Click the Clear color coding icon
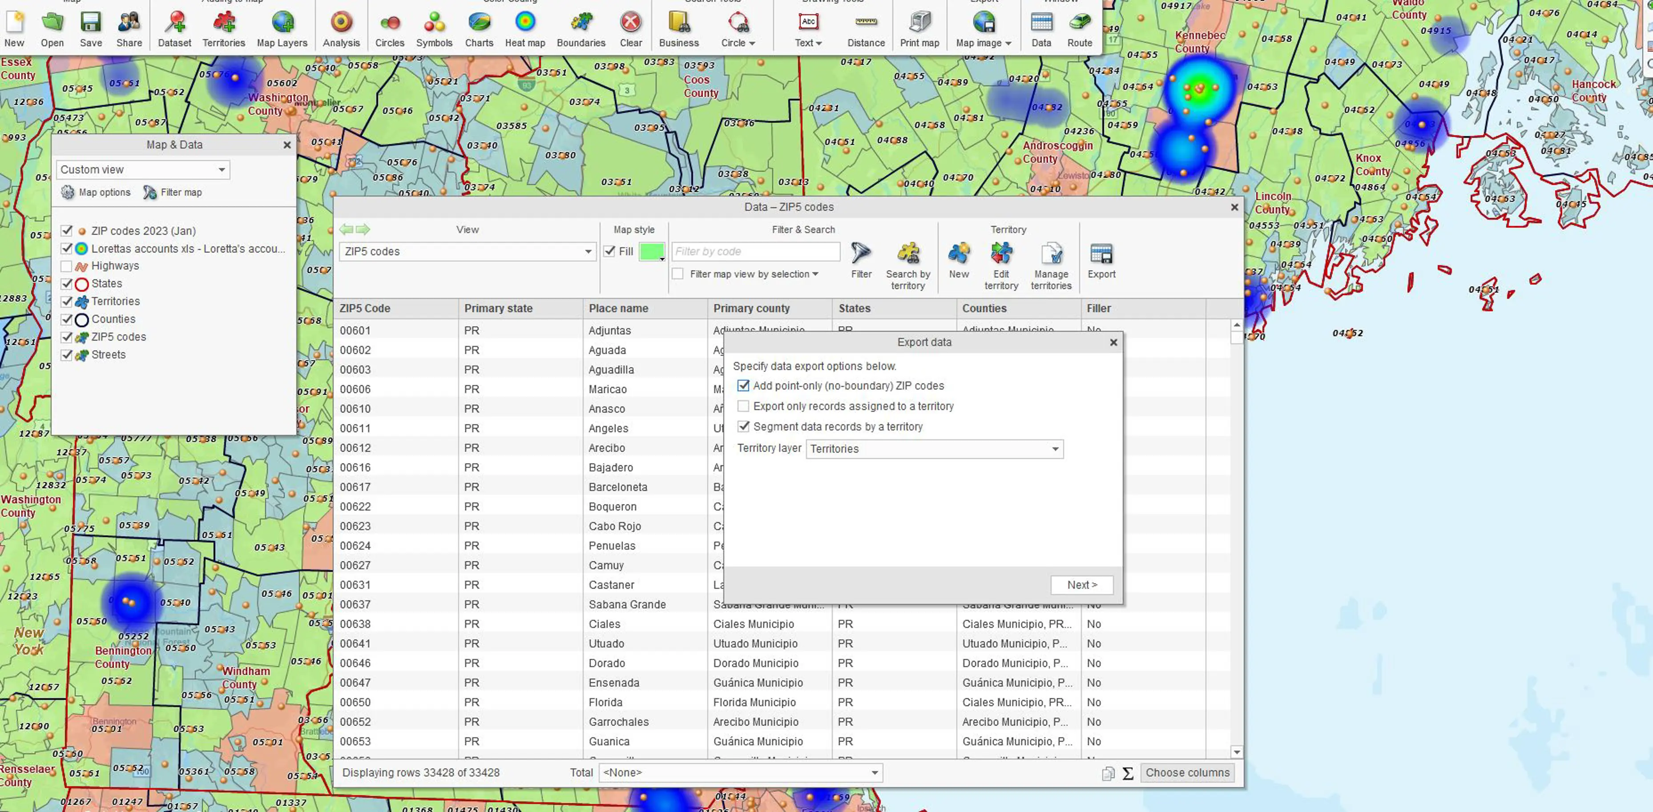Image resolution: width=1653 pixels, height=812 pixels. (631, 22)
